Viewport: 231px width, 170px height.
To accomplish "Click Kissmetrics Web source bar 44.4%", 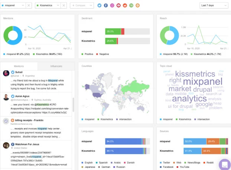I will [x=211, y=151].
